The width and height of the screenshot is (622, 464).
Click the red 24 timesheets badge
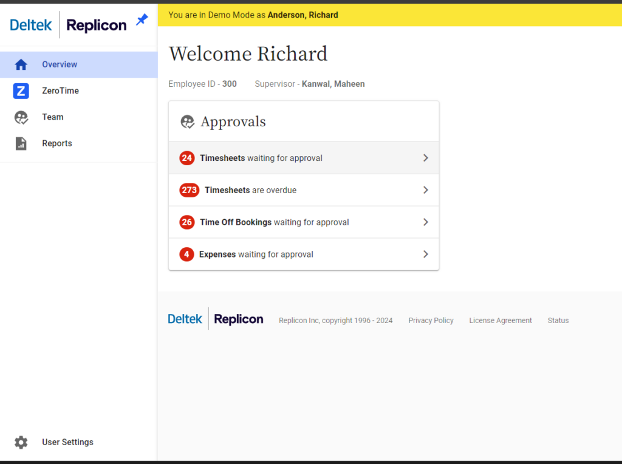186,157
